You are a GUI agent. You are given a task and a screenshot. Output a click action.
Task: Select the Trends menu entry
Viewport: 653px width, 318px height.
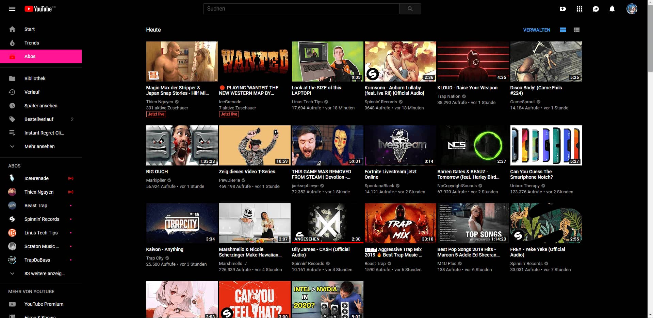41,43
